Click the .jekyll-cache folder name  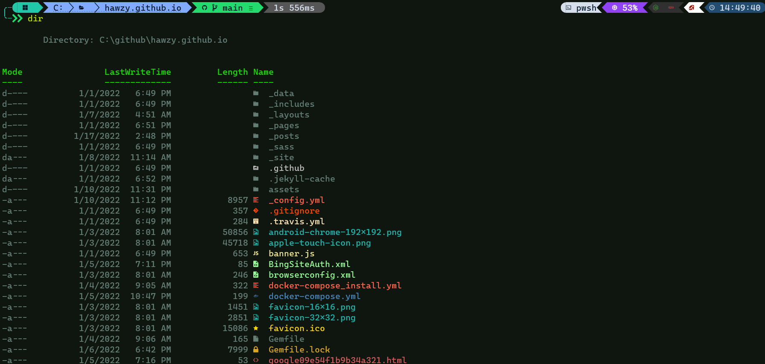302,179
